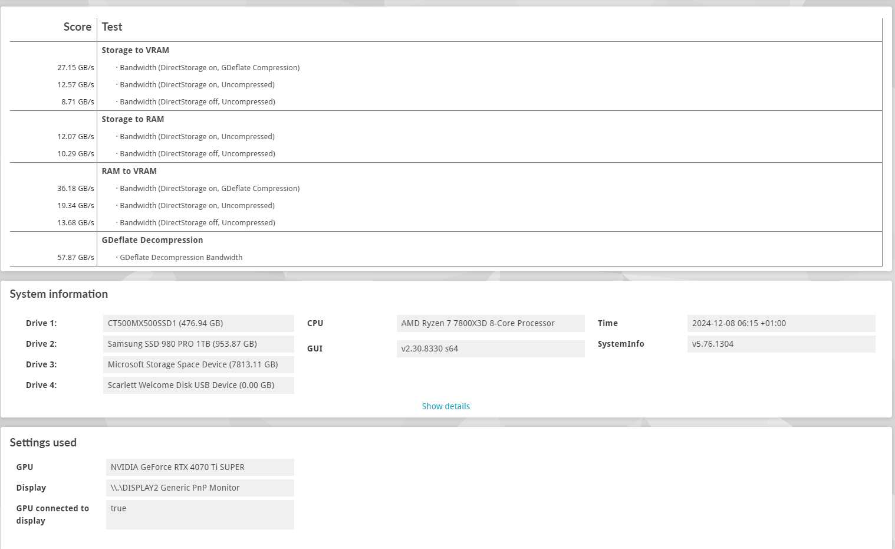Click the Drive 1 CT500MX500SSD1 field

tap(198, 323)
